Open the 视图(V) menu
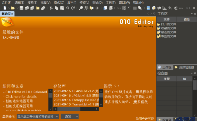 (45, 3)
